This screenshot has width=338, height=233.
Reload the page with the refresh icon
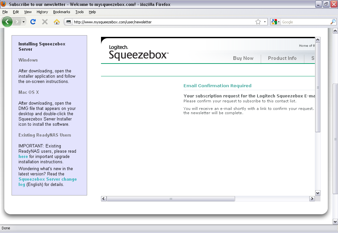click(33, 22)
